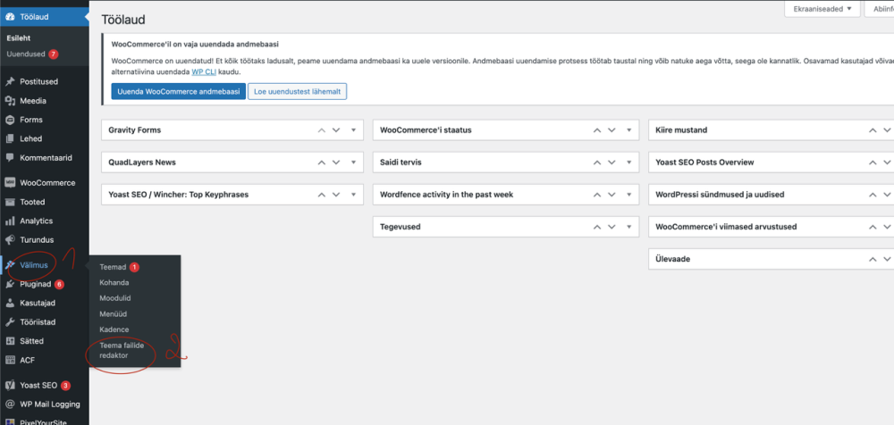This screenshot has width=894, height=425.
Task: Move QuadLayers News widget up
Action: 321,162
